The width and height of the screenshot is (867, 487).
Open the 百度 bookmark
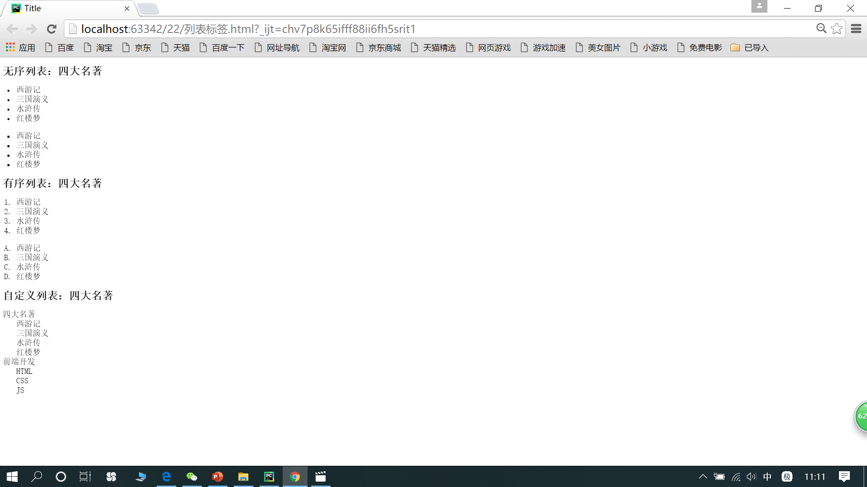pyautogui.click(x=60, y=47)
